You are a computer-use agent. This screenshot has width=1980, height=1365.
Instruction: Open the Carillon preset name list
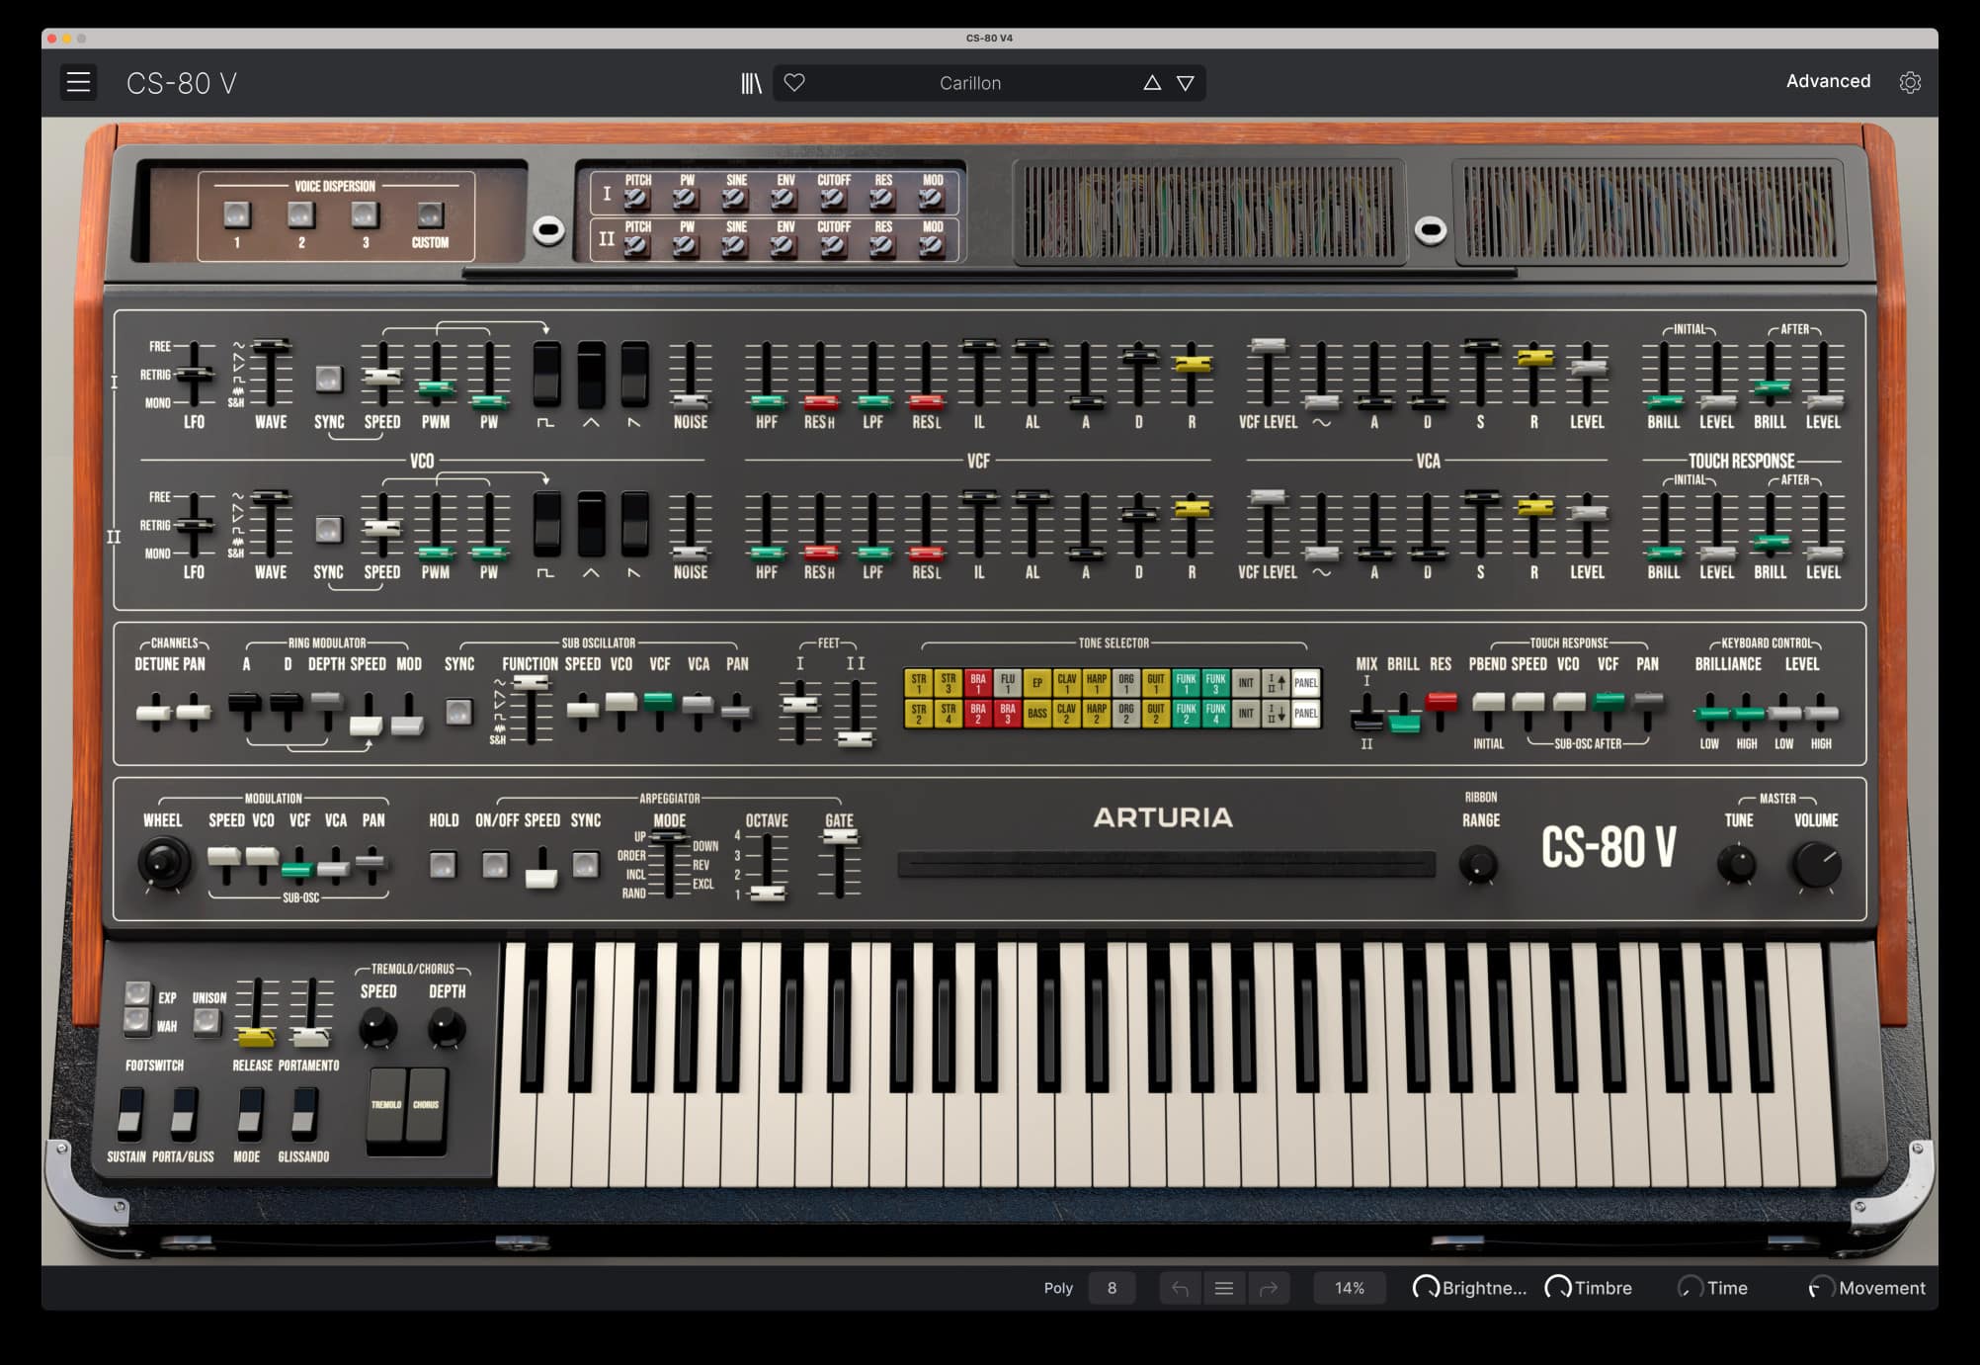coord(970,83)
